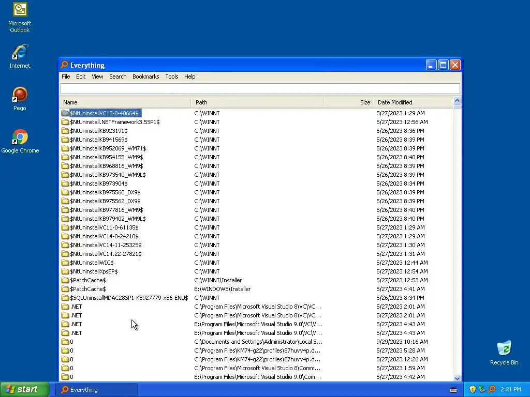The height and width of the screenshot is (397, 530).
Task: Click folder icon of $NtUninstallKB941569$
Action: point(65,140)
